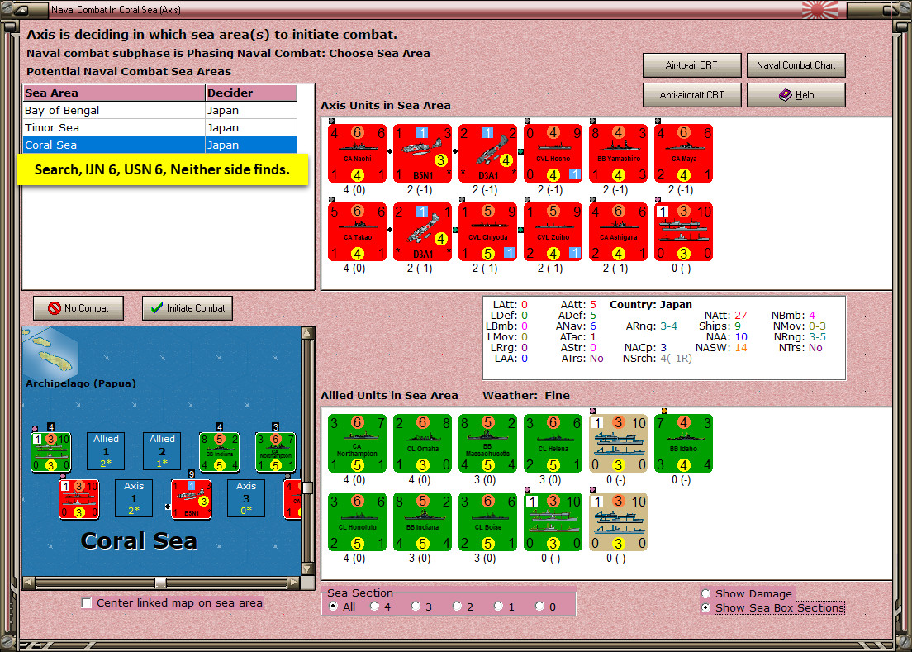Click the Initiate Combat button
The width and height of the screenshot is (912, 652).
point(188,308)
